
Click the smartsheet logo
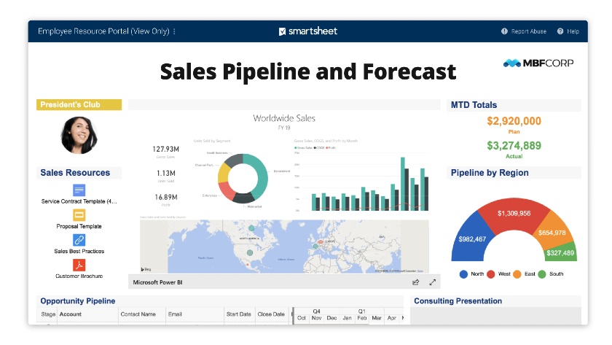308,31
